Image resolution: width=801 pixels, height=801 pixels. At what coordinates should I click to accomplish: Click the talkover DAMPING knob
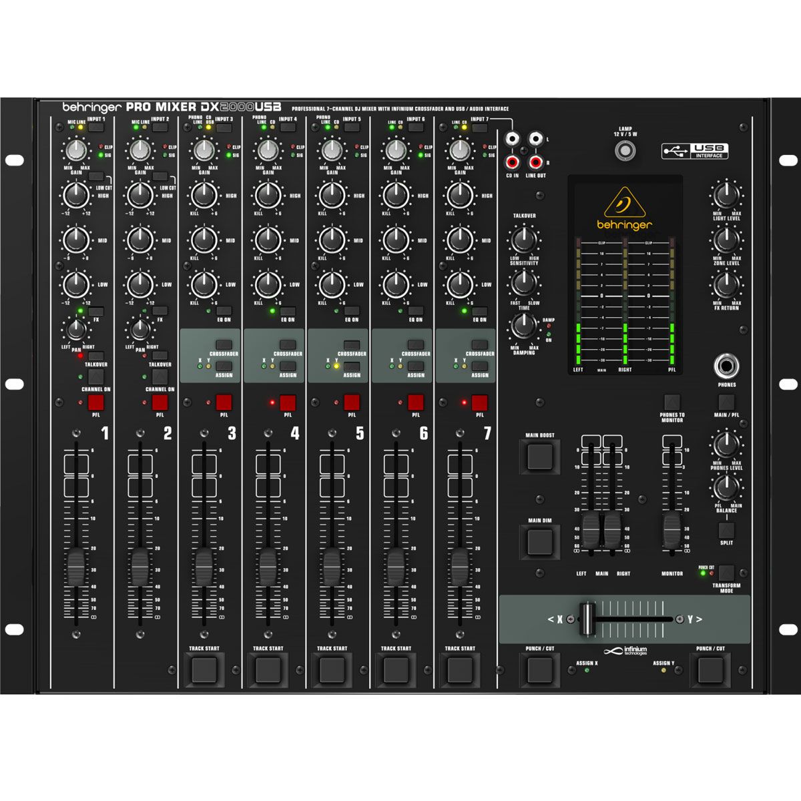pos(524,326)
